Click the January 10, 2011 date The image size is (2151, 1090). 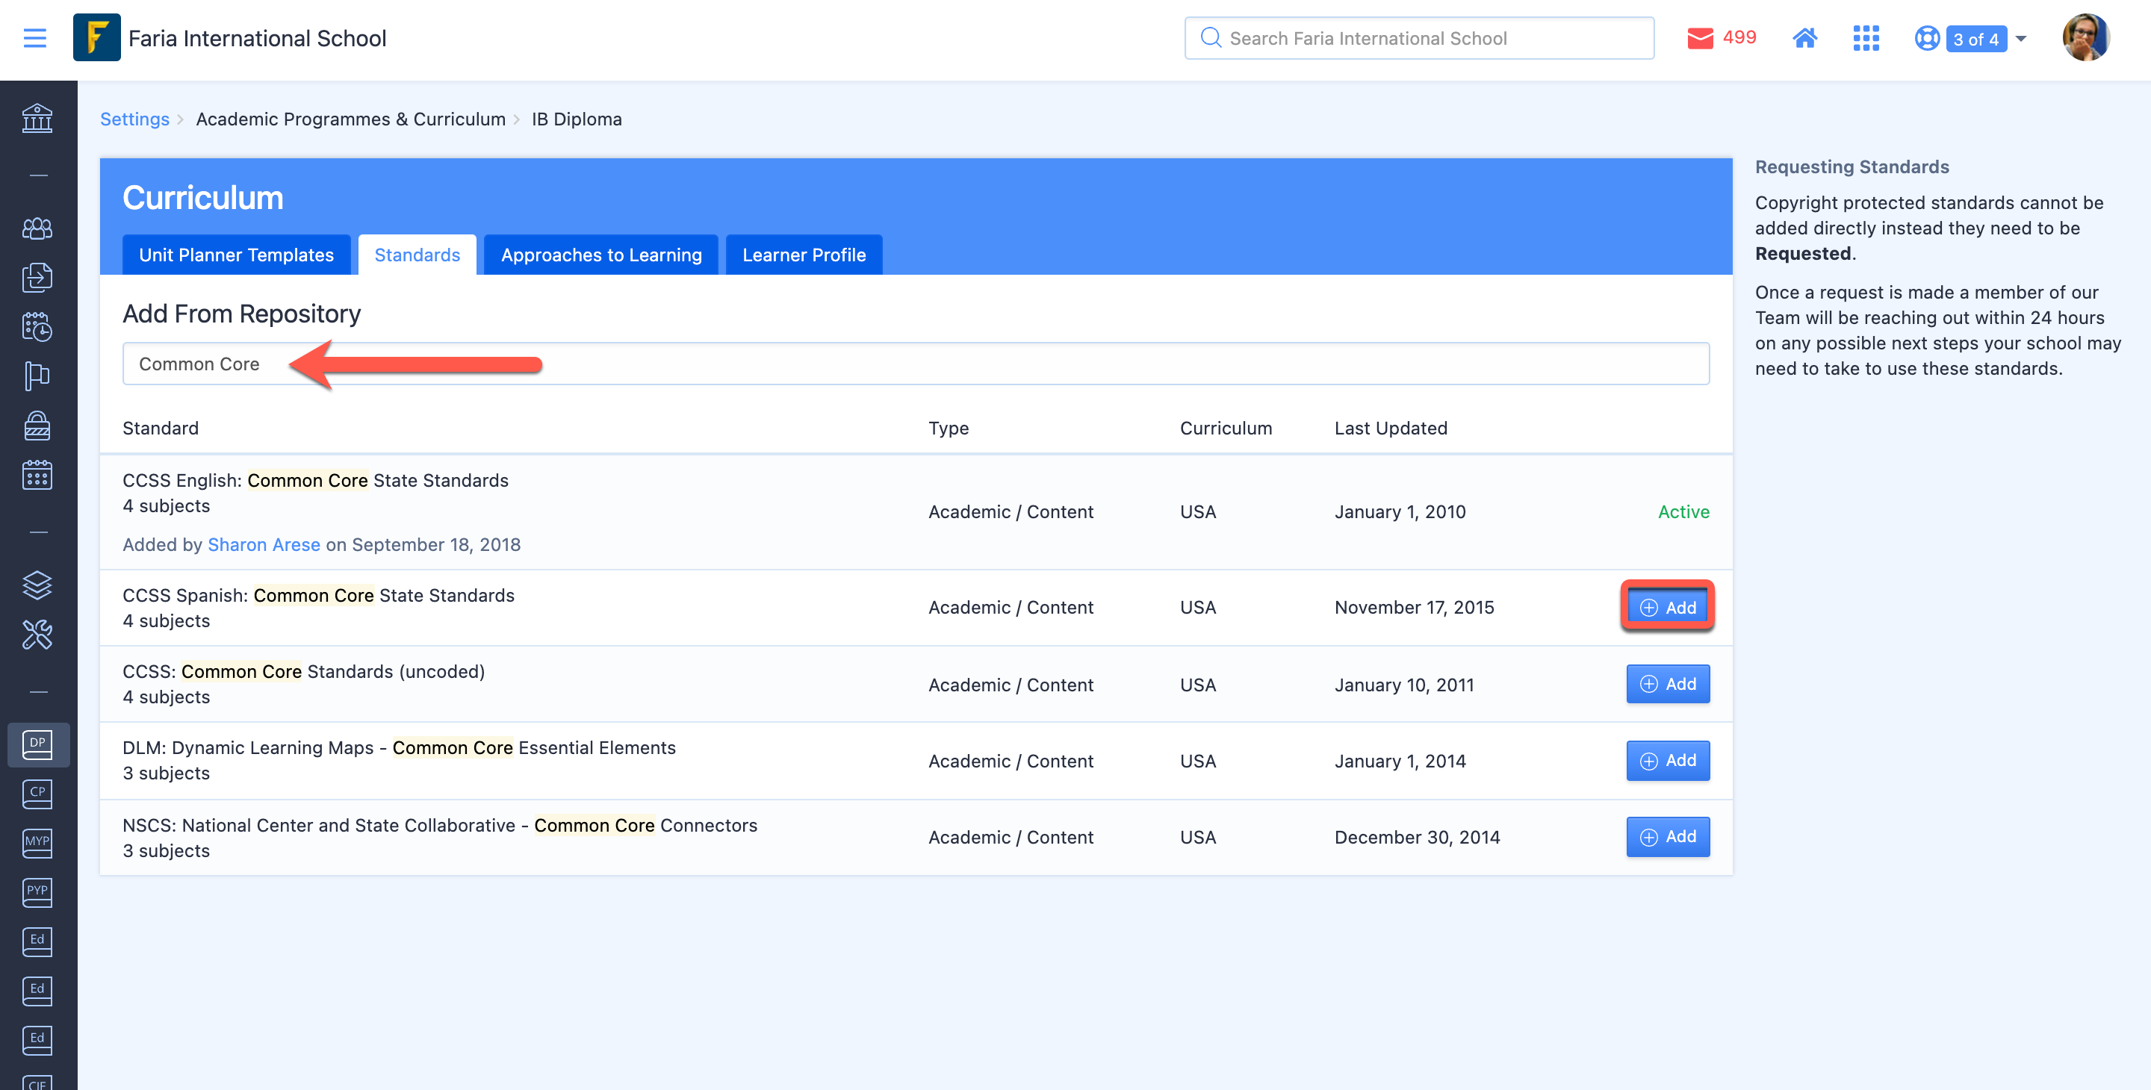pos(1403,685)
